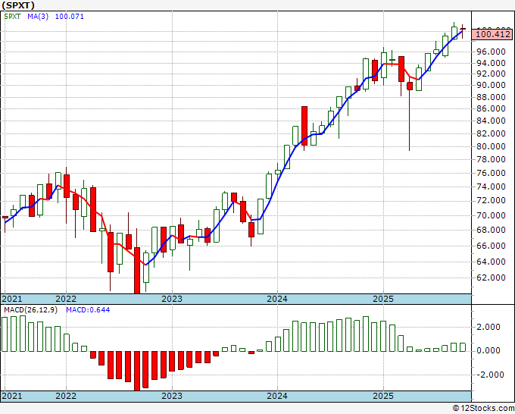Select the green SPXT legend label
Screen dimensions: 515x414
12,17
